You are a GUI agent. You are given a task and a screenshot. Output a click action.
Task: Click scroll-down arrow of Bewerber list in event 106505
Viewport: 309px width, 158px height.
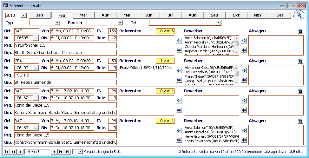tap(237, 53)
